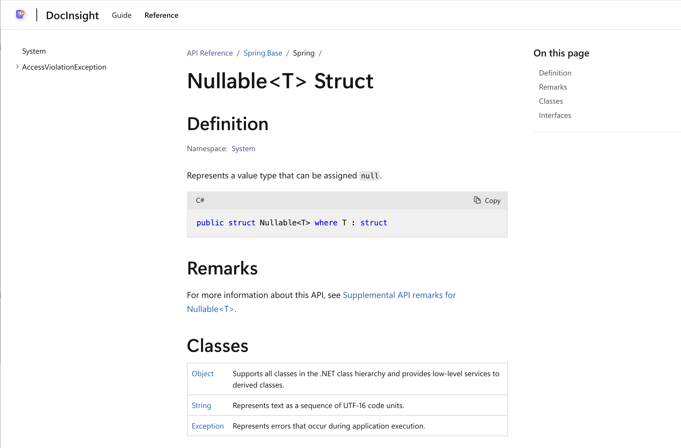
Task: Open the Object class link
Action: (x=202, y=374)
